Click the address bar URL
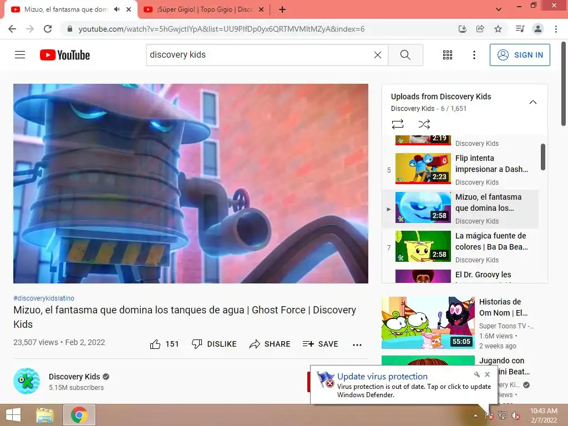Viewport: 568px width, 426px height. pyautogui.click(x=221, y=29)
